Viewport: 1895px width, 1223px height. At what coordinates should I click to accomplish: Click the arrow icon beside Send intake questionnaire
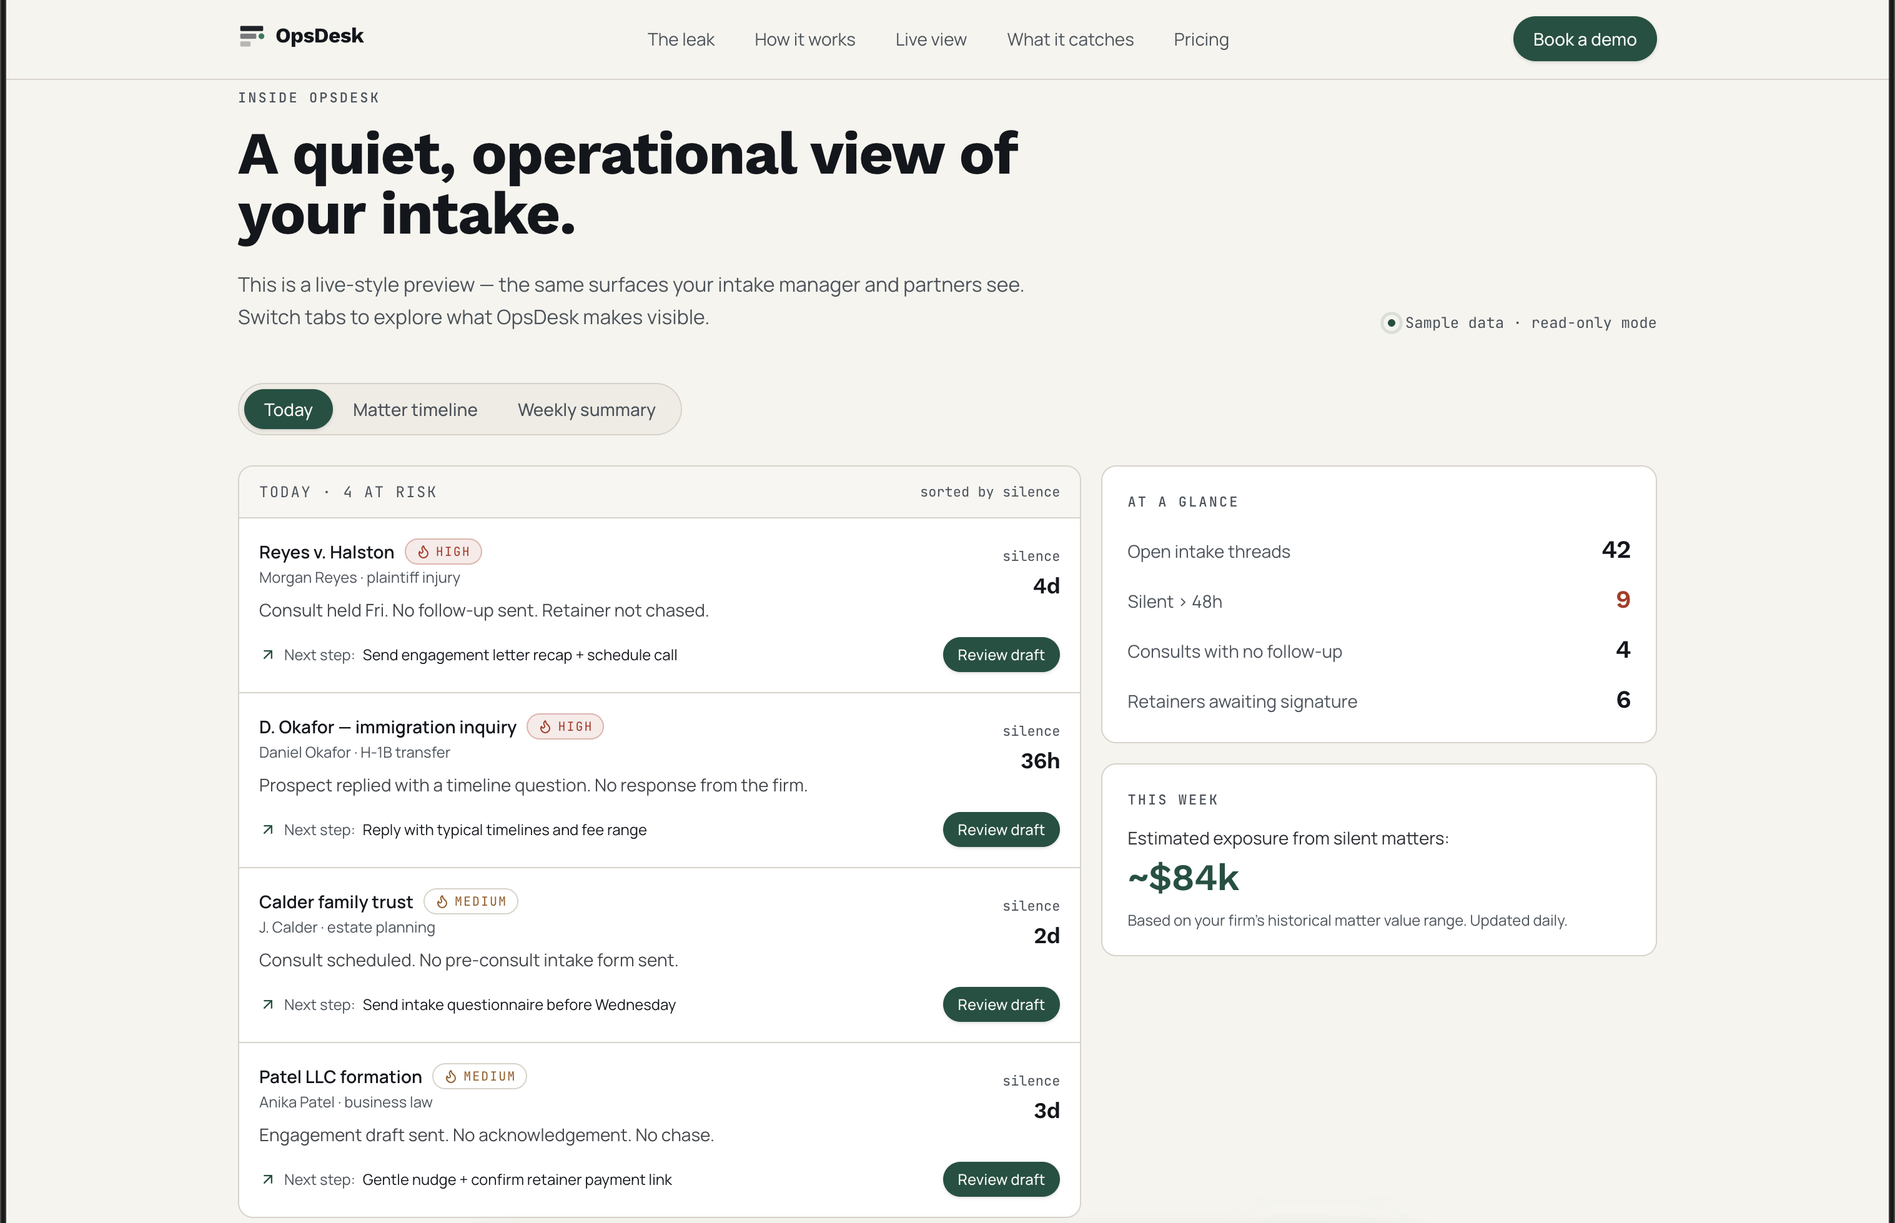point(267,1004)
